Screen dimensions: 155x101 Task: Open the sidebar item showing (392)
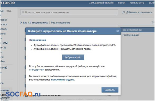pyautogui.click(x=4, y=43)
